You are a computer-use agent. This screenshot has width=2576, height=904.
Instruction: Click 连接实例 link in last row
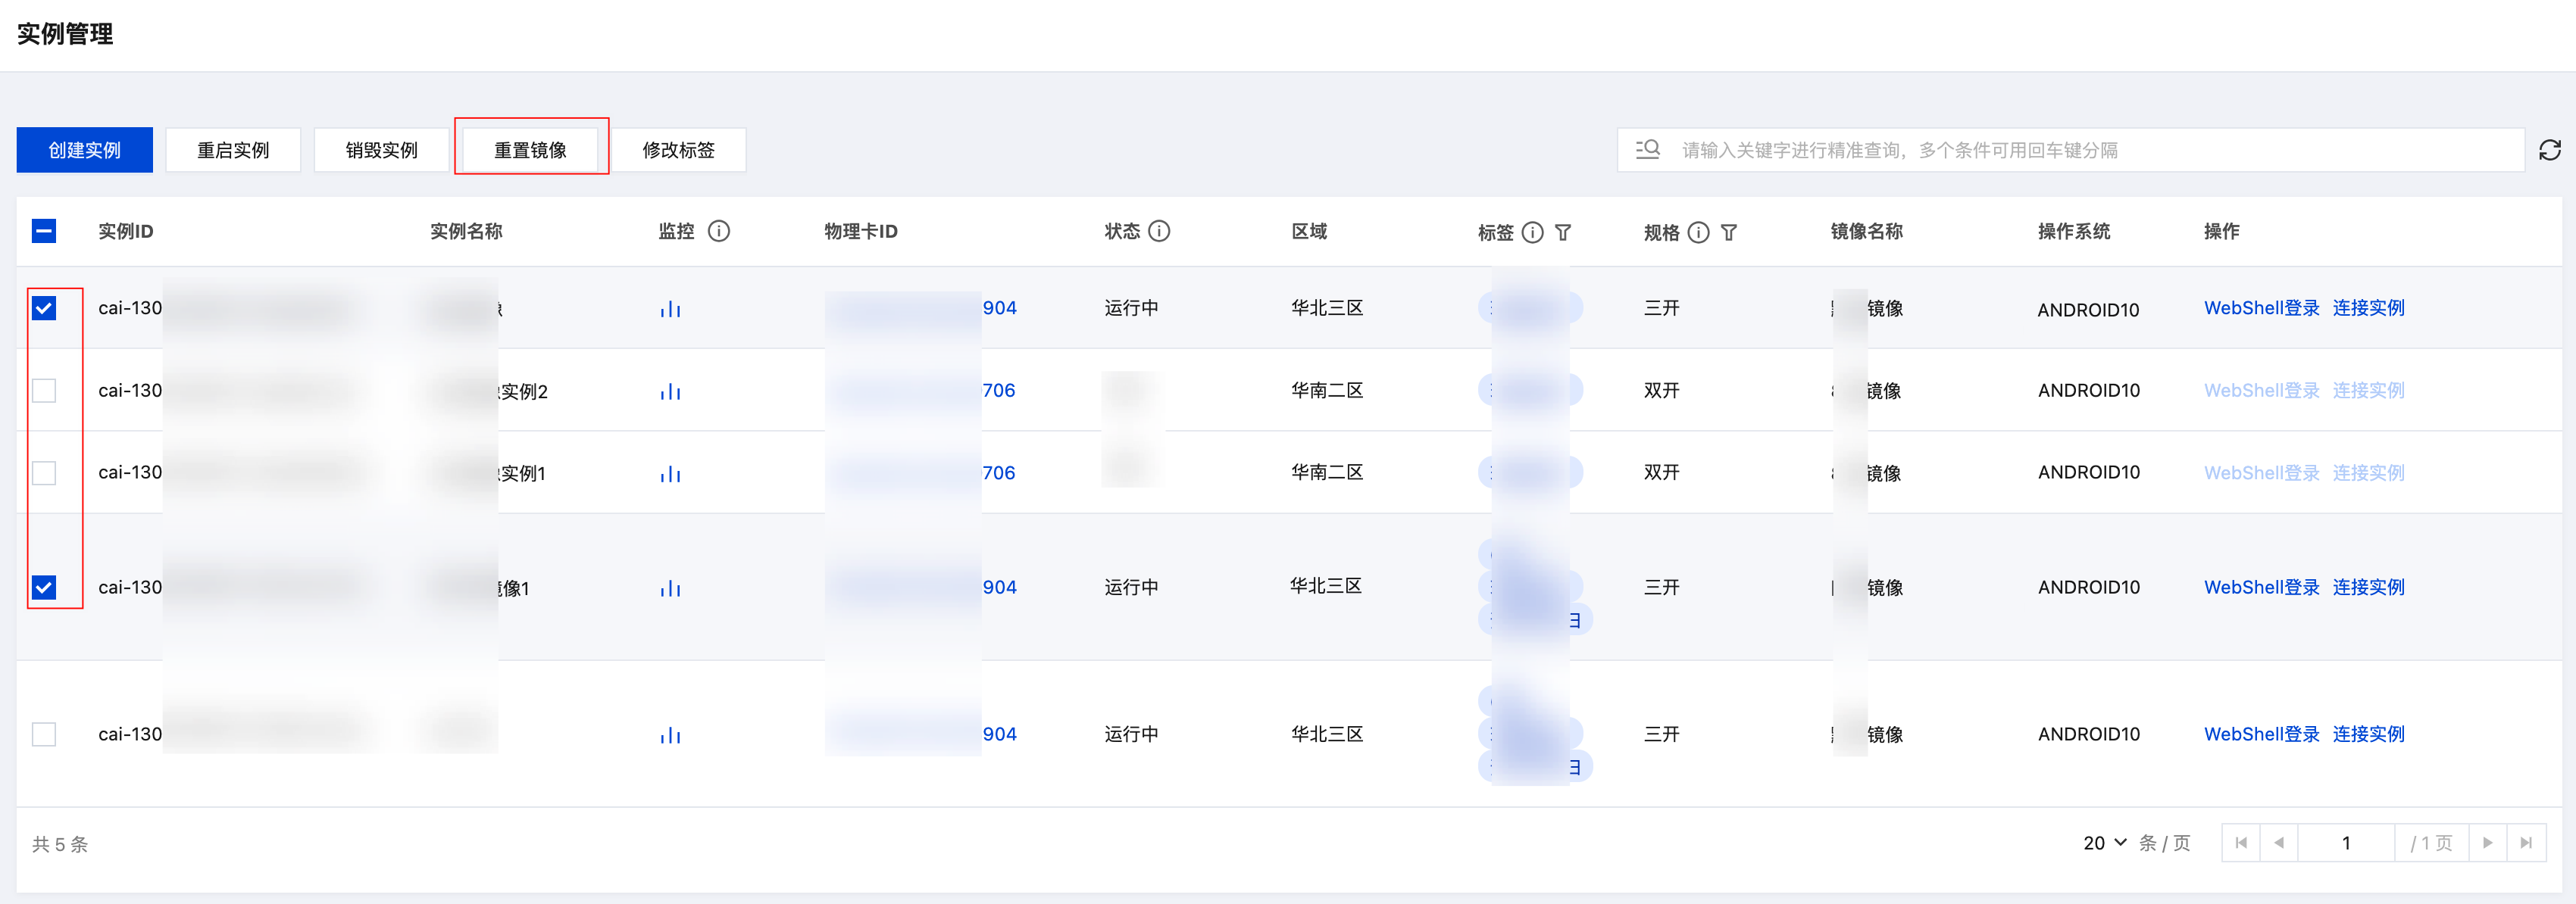(2368, 734)
